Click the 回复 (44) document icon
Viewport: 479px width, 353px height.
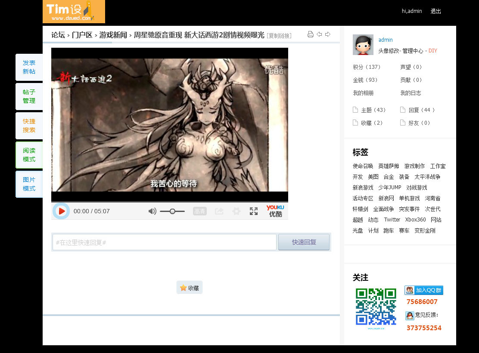click(403, 110)
